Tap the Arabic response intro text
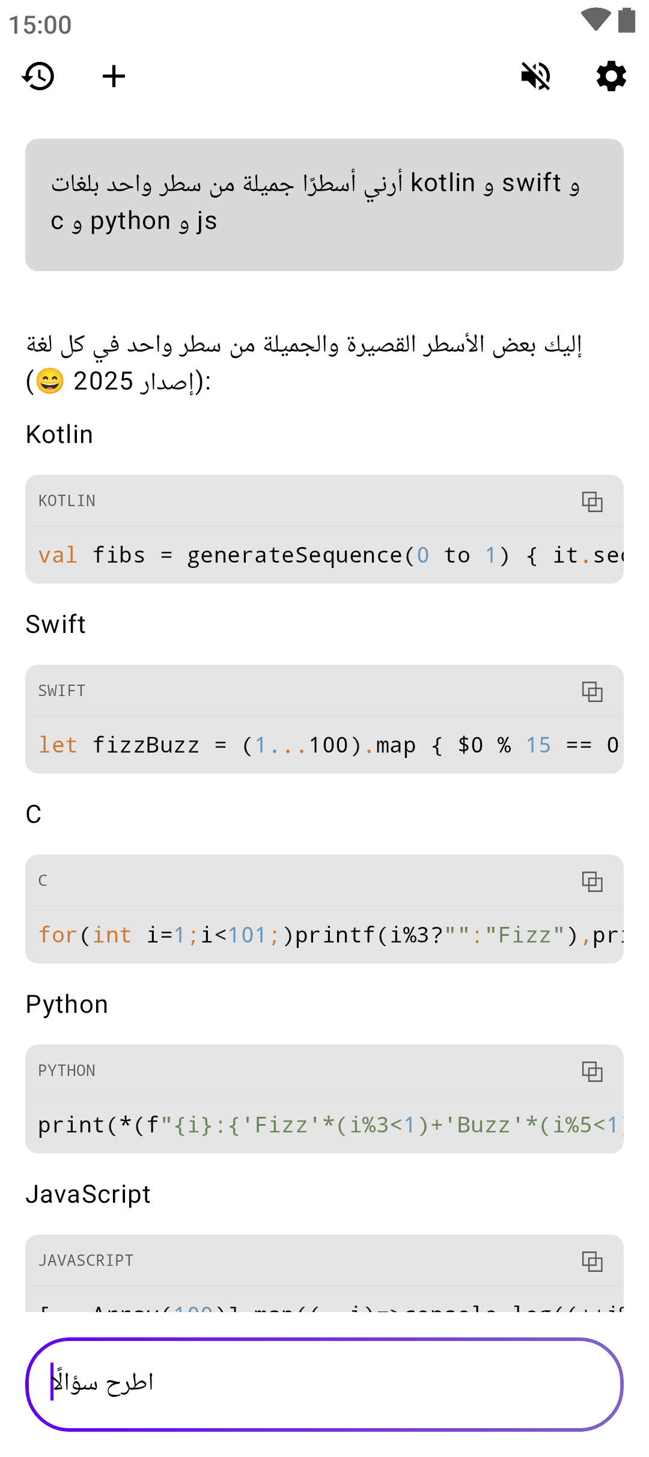 click(303, 362)
